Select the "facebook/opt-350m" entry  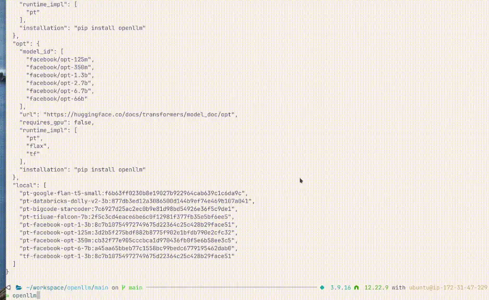(x=60, y=67)
